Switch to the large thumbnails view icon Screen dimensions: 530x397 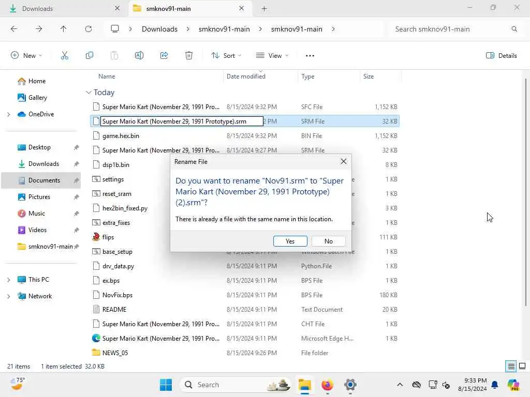point(522,367)
